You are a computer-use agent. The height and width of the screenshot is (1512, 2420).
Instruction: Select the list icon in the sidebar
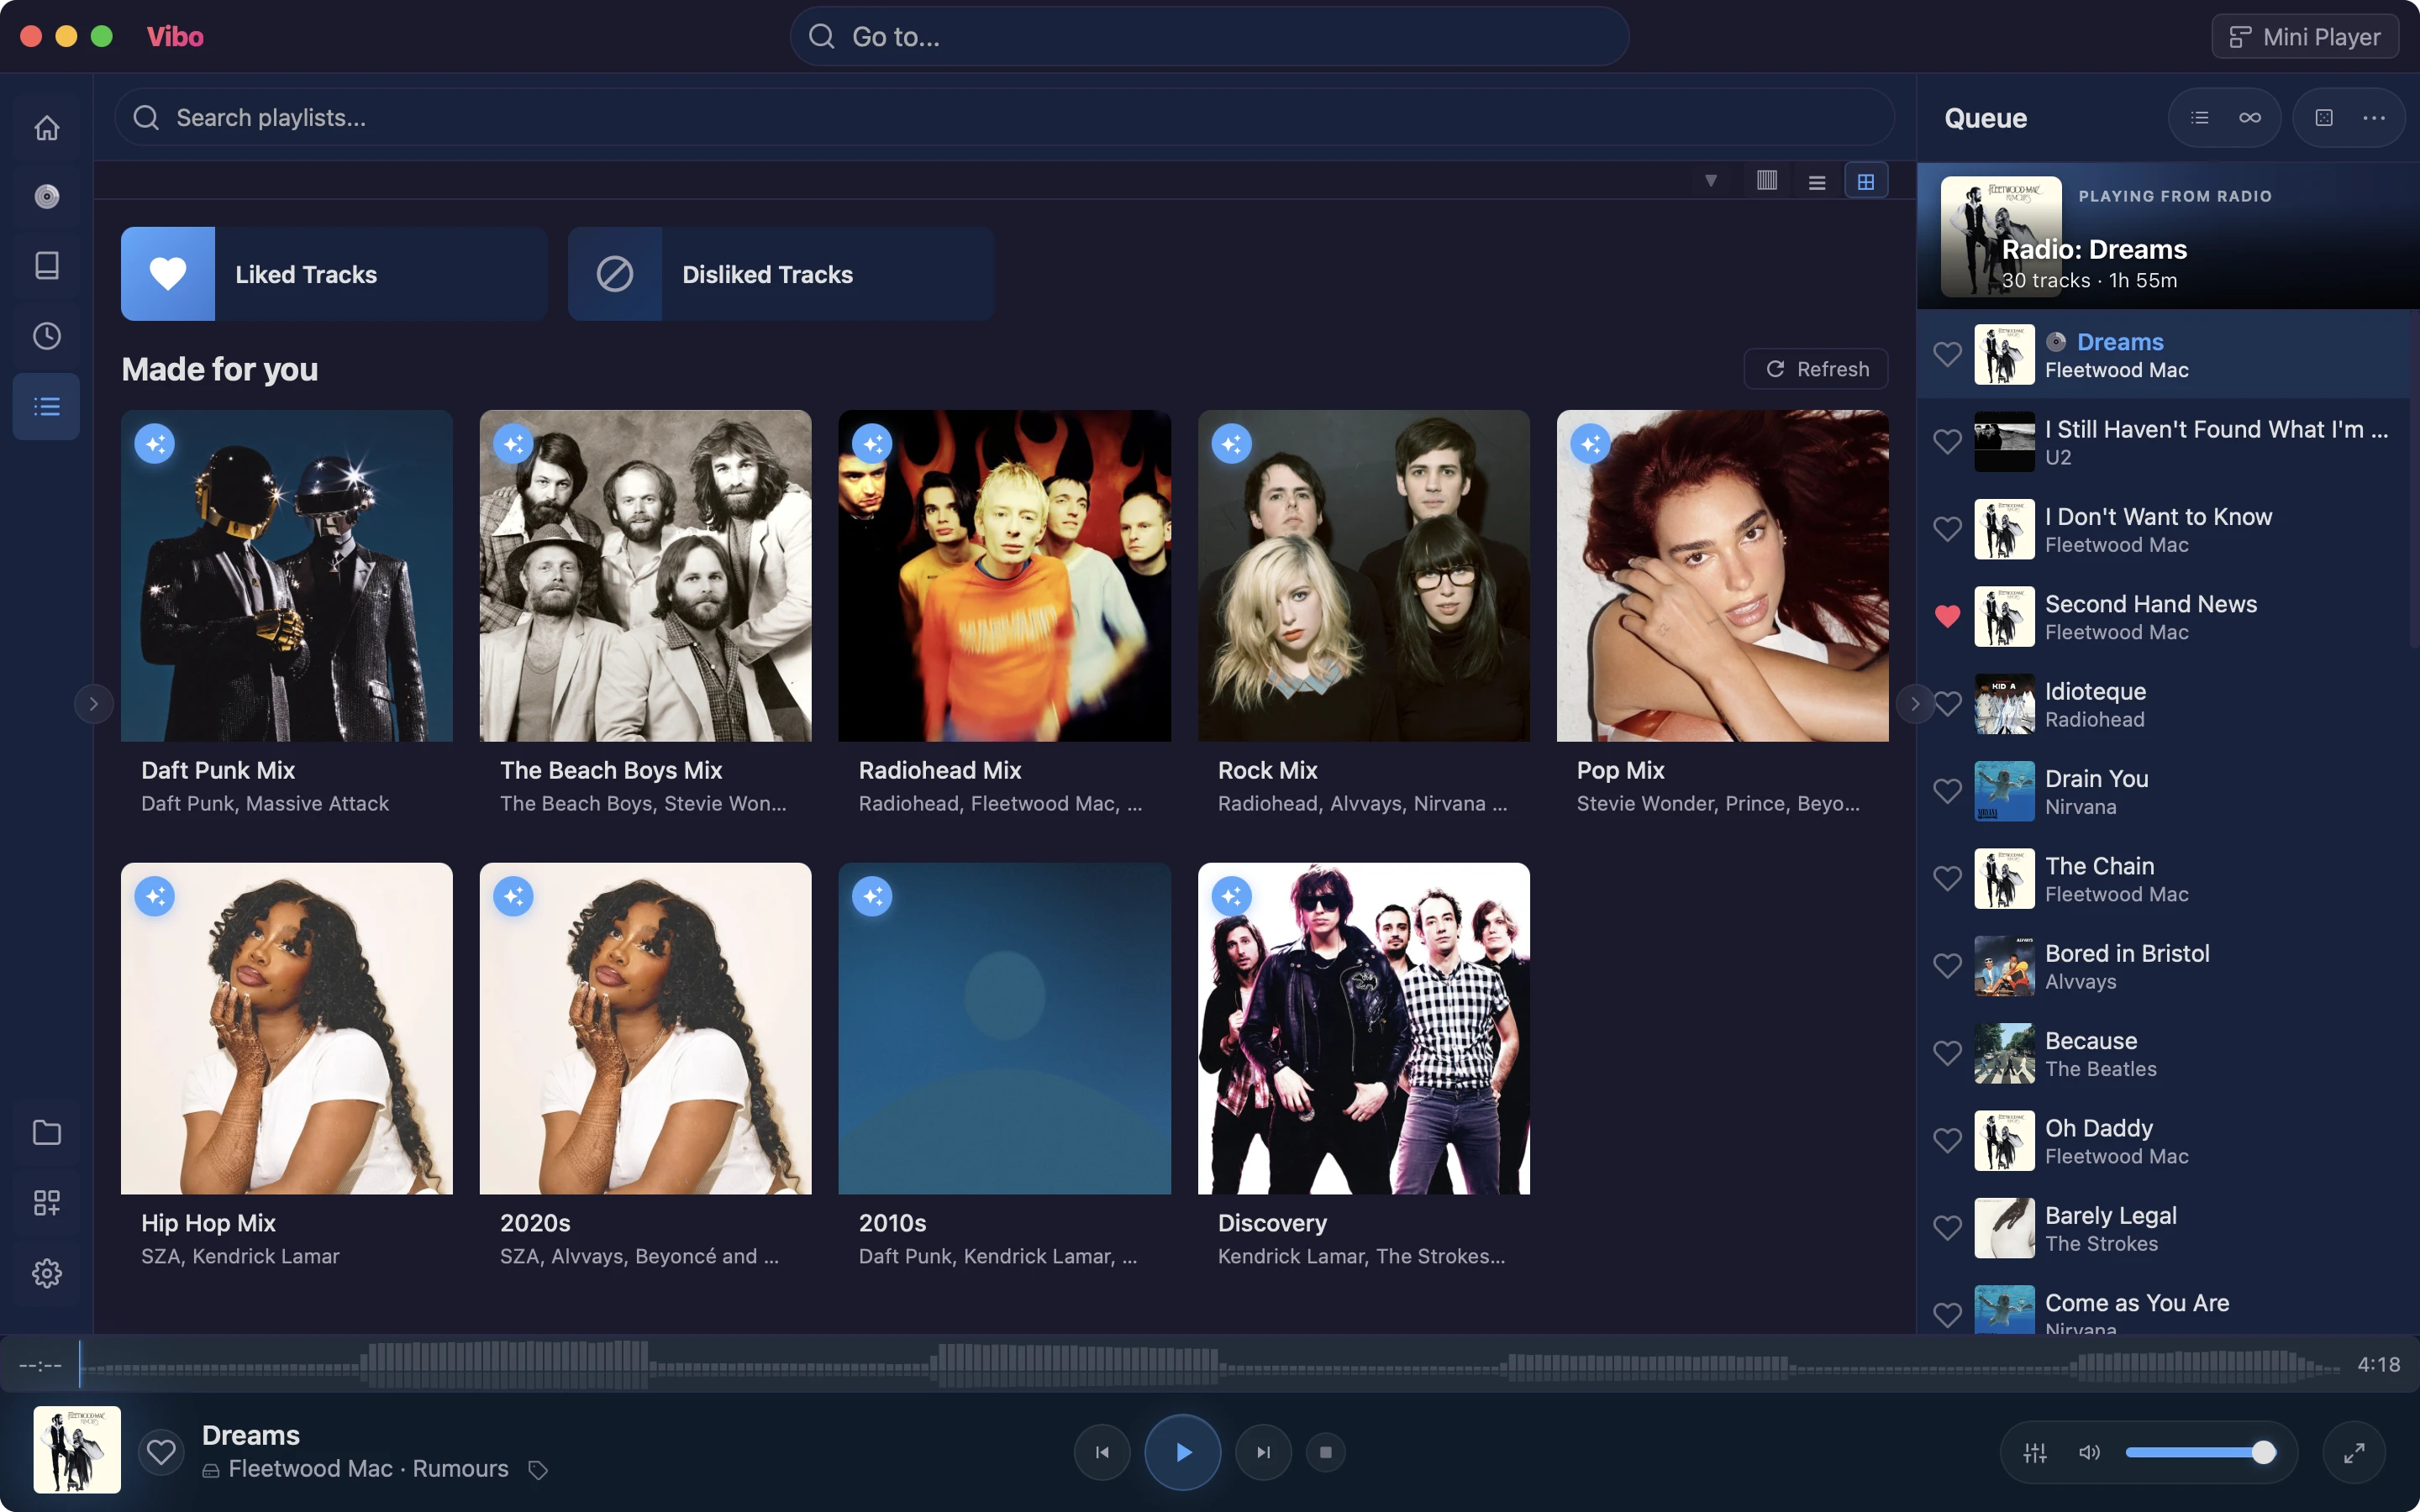(x=47, y=406)
